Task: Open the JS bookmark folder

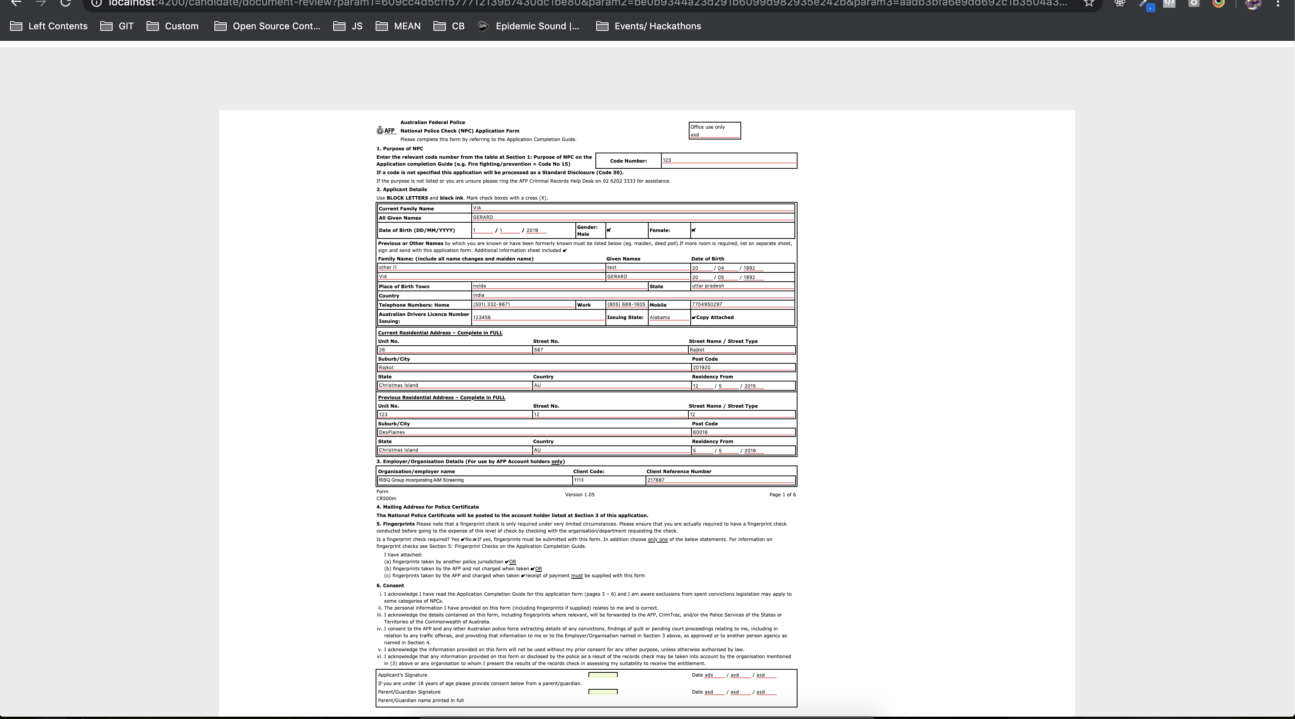Action: coord(348,26)
